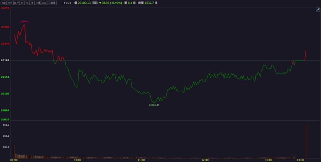Toggle the 散戶 indicator button

(17, 3)
